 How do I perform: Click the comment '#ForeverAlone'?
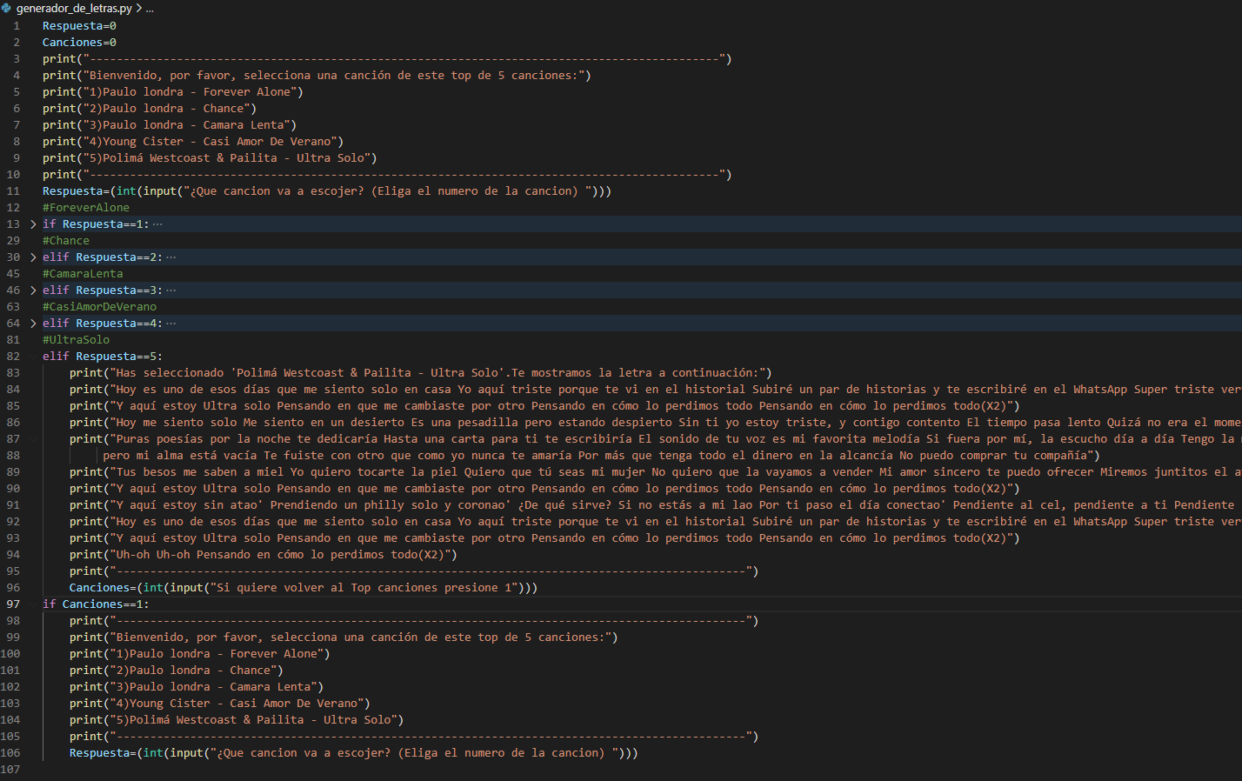[86, 208]
